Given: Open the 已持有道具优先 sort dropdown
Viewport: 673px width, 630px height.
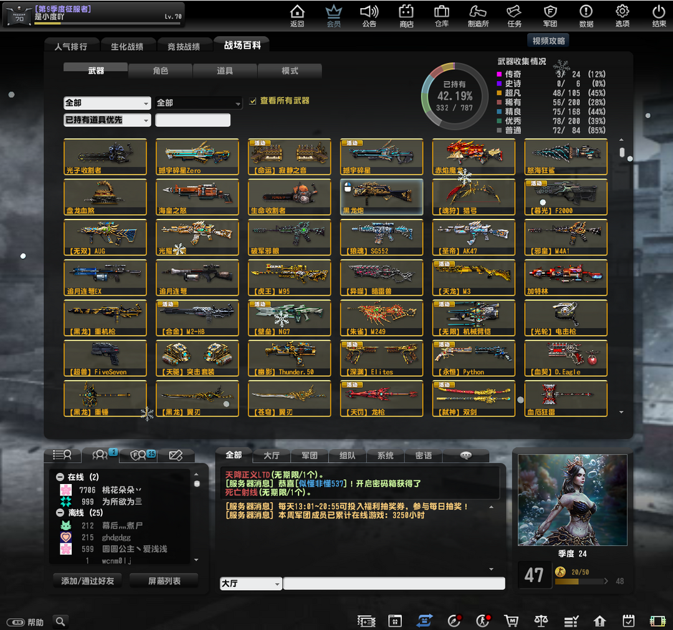Looking at the screenshot, I should (107, 120).
